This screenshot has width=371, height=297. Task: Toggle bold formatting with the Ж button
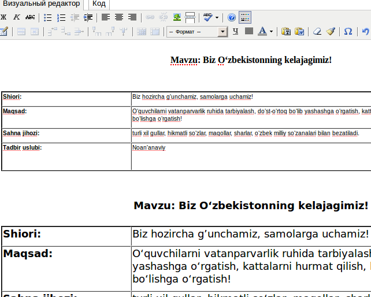point(3,17)
